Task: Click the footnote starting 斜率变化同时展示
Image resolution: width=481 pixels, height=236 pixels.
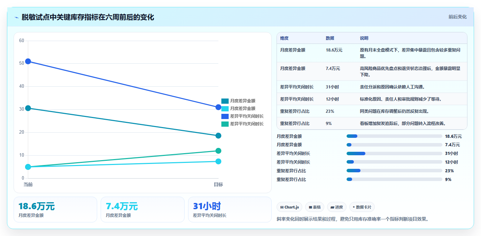Action: (x=352, y=219)
